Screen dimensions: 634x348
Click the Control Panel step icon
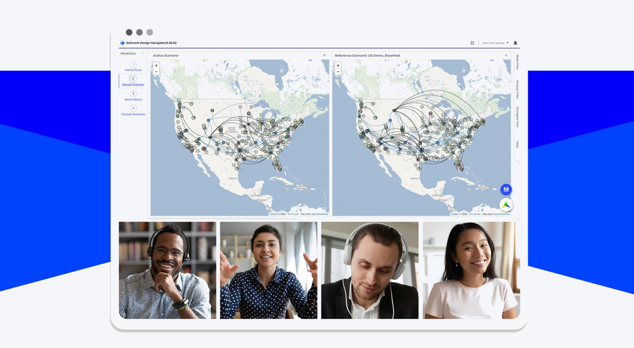pyautogui.click(x=133, y=65)
